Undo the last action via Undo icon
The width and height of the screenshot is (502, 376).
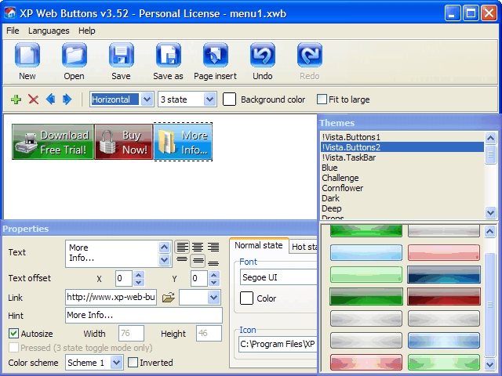pos(262,57)
